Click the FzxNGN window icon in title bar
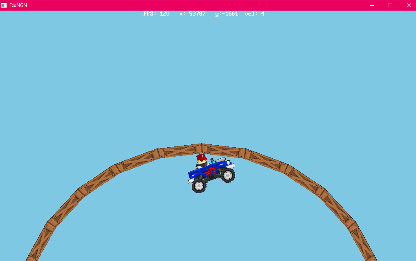 (x=4, y=5)
